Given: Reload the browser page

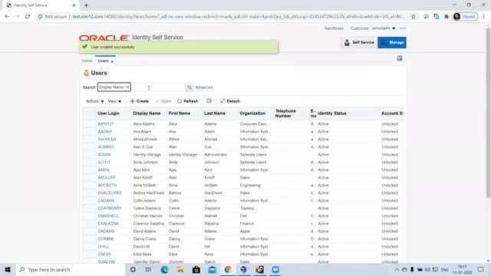Looking at the screenshot, I should tap(28, 17).
